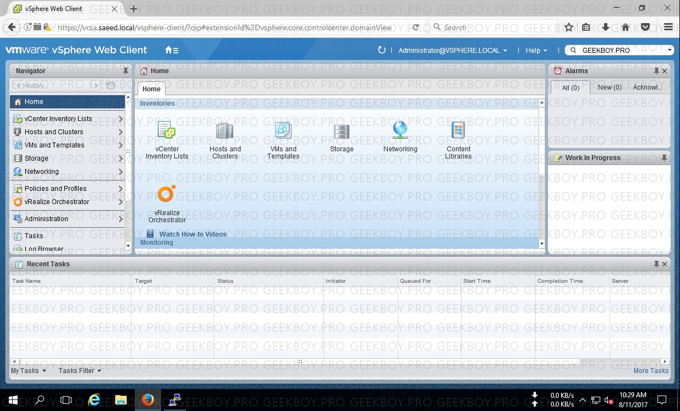Expand Storage navigator chevron

(120, 158)
